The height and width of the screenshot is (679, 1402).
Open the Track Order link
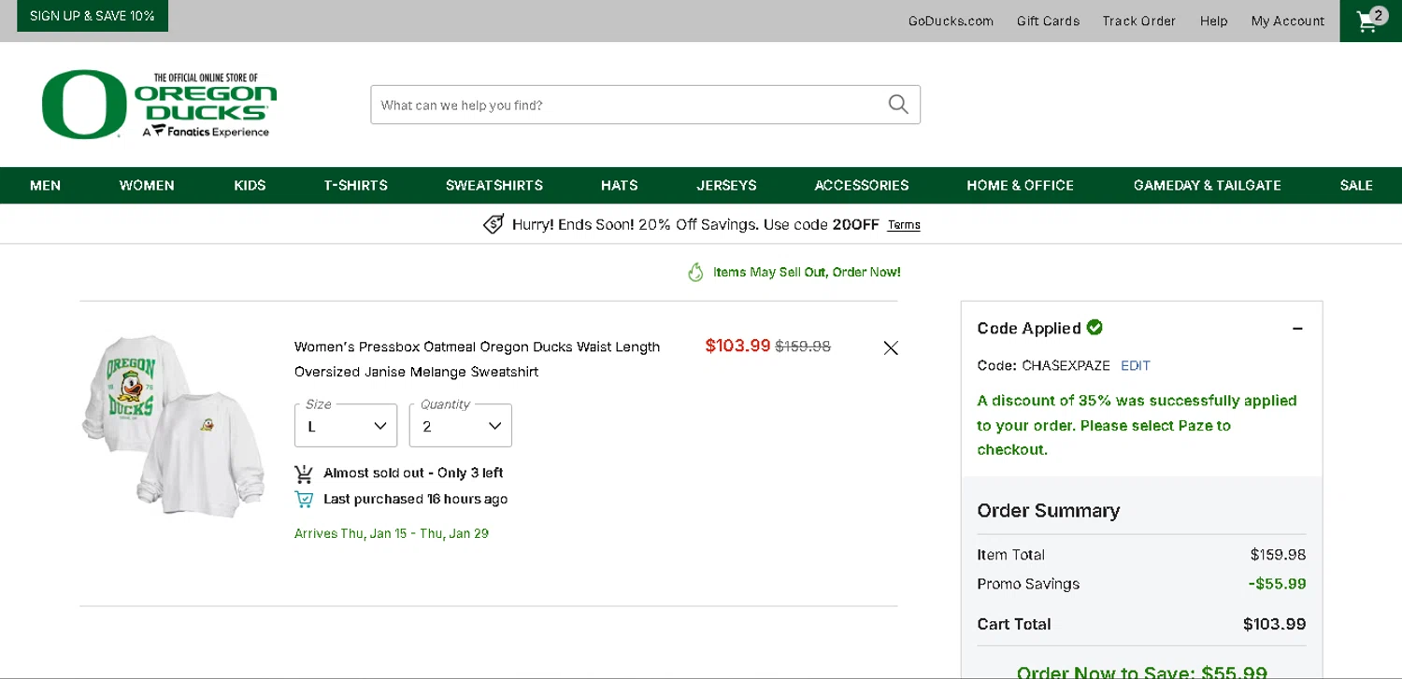(1138, 21)
